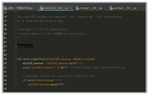The width and height of the screenshot is (149, 95).
Task: Click line number 36 in the gutter
Action: 5,17
